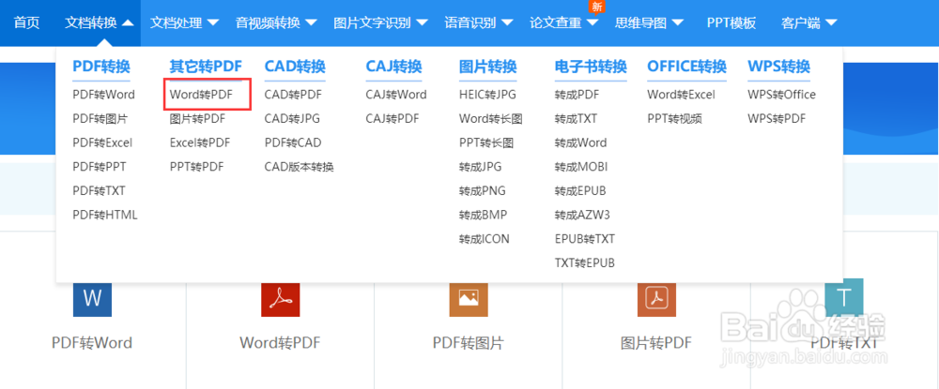Click 转成AZW3 under 电子书转换
This screenshot has height=389, width=939.
point(582,215)
